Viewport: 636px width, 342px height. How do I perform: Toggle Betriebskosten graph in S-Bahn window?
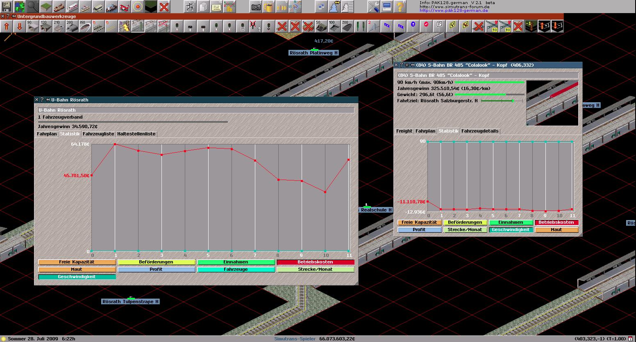point(556,223)
